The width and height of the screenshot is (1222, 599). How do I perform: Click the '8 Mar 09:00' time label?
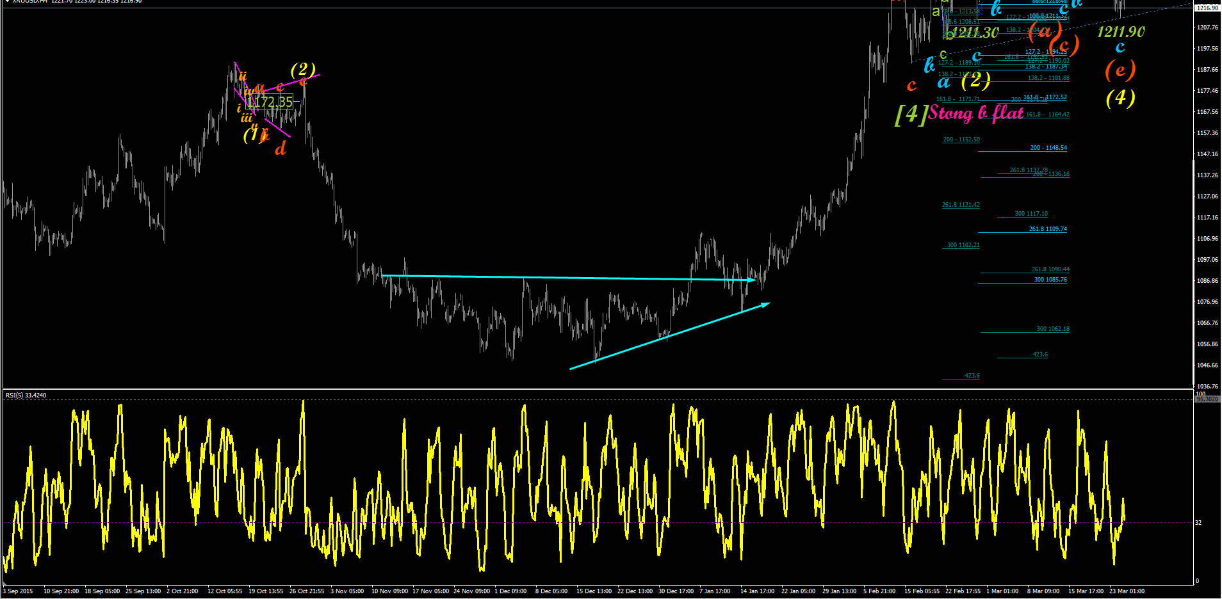click(x=1043, y=591)
